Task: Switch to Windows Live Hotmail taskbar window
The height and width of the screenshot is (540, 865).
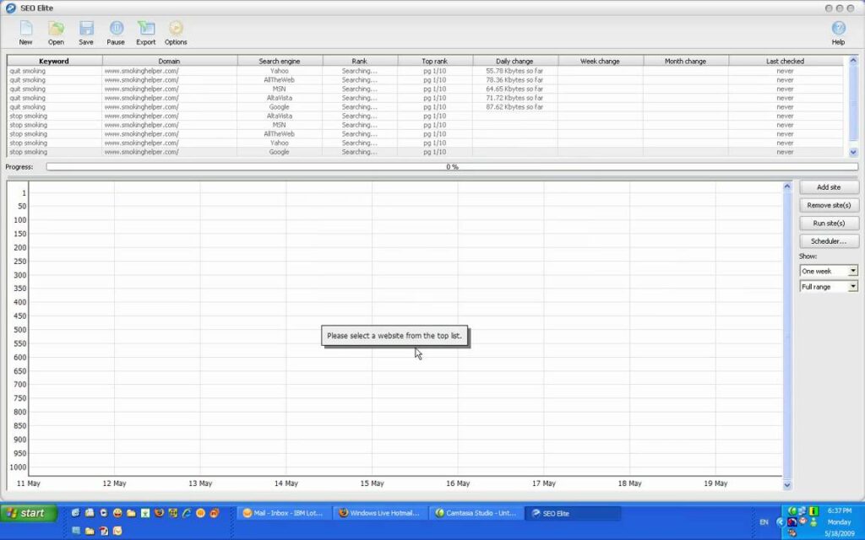Action: click(380, 513)
